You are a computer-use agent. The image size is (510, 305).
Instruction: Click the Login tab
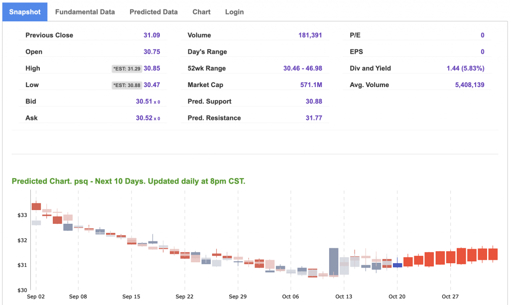pos(234,12)
